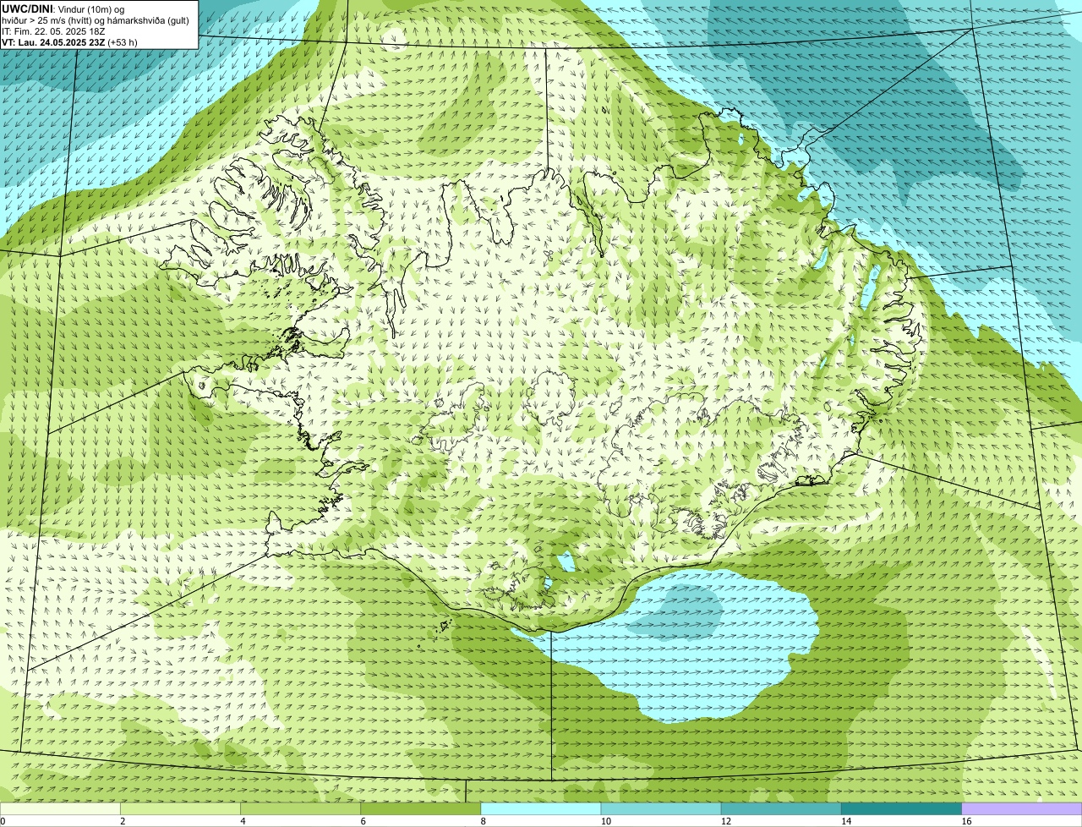Click the '8' label on the color scale
The image size is (1082, 827).
(x=484, y=821)
